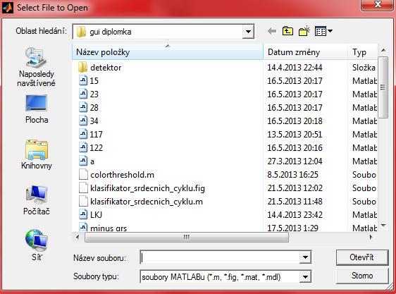Create a new folder icon
Screen dimensions: 396x294
click(304, 31)
